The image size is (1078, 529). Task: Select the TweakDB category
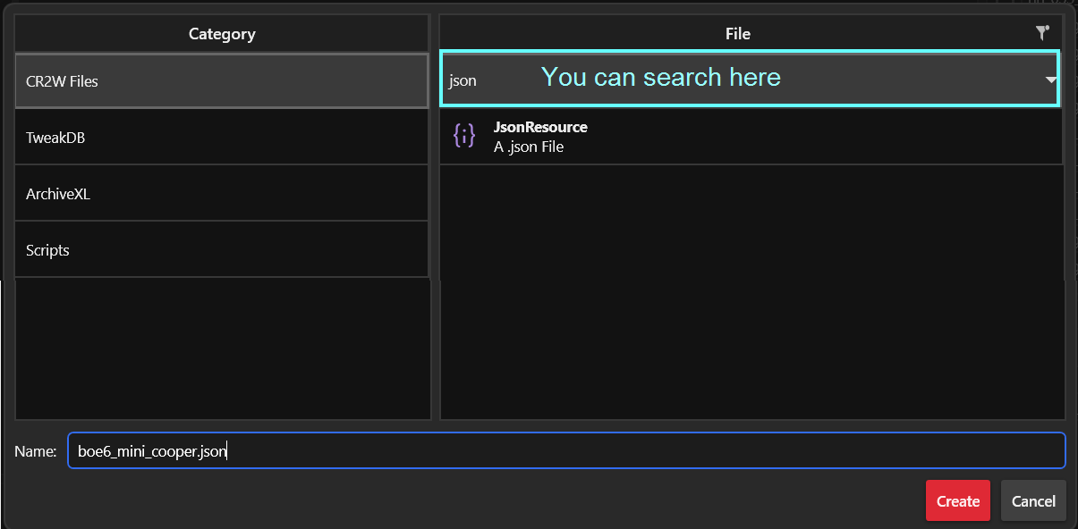222,138
